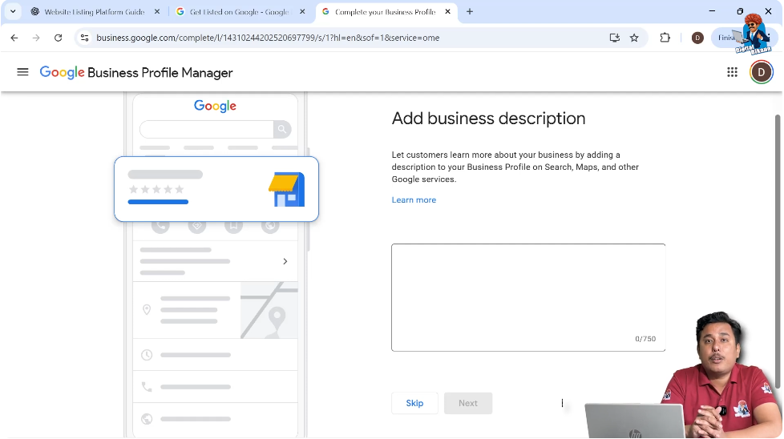Click the clock hours icon in preview
The width and height of the screenshot is (784, 439).
[x=147, y=355]
